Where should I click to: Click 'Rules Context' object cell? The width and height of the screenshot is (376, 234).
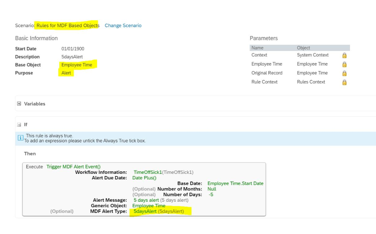[x=311, y=82]
